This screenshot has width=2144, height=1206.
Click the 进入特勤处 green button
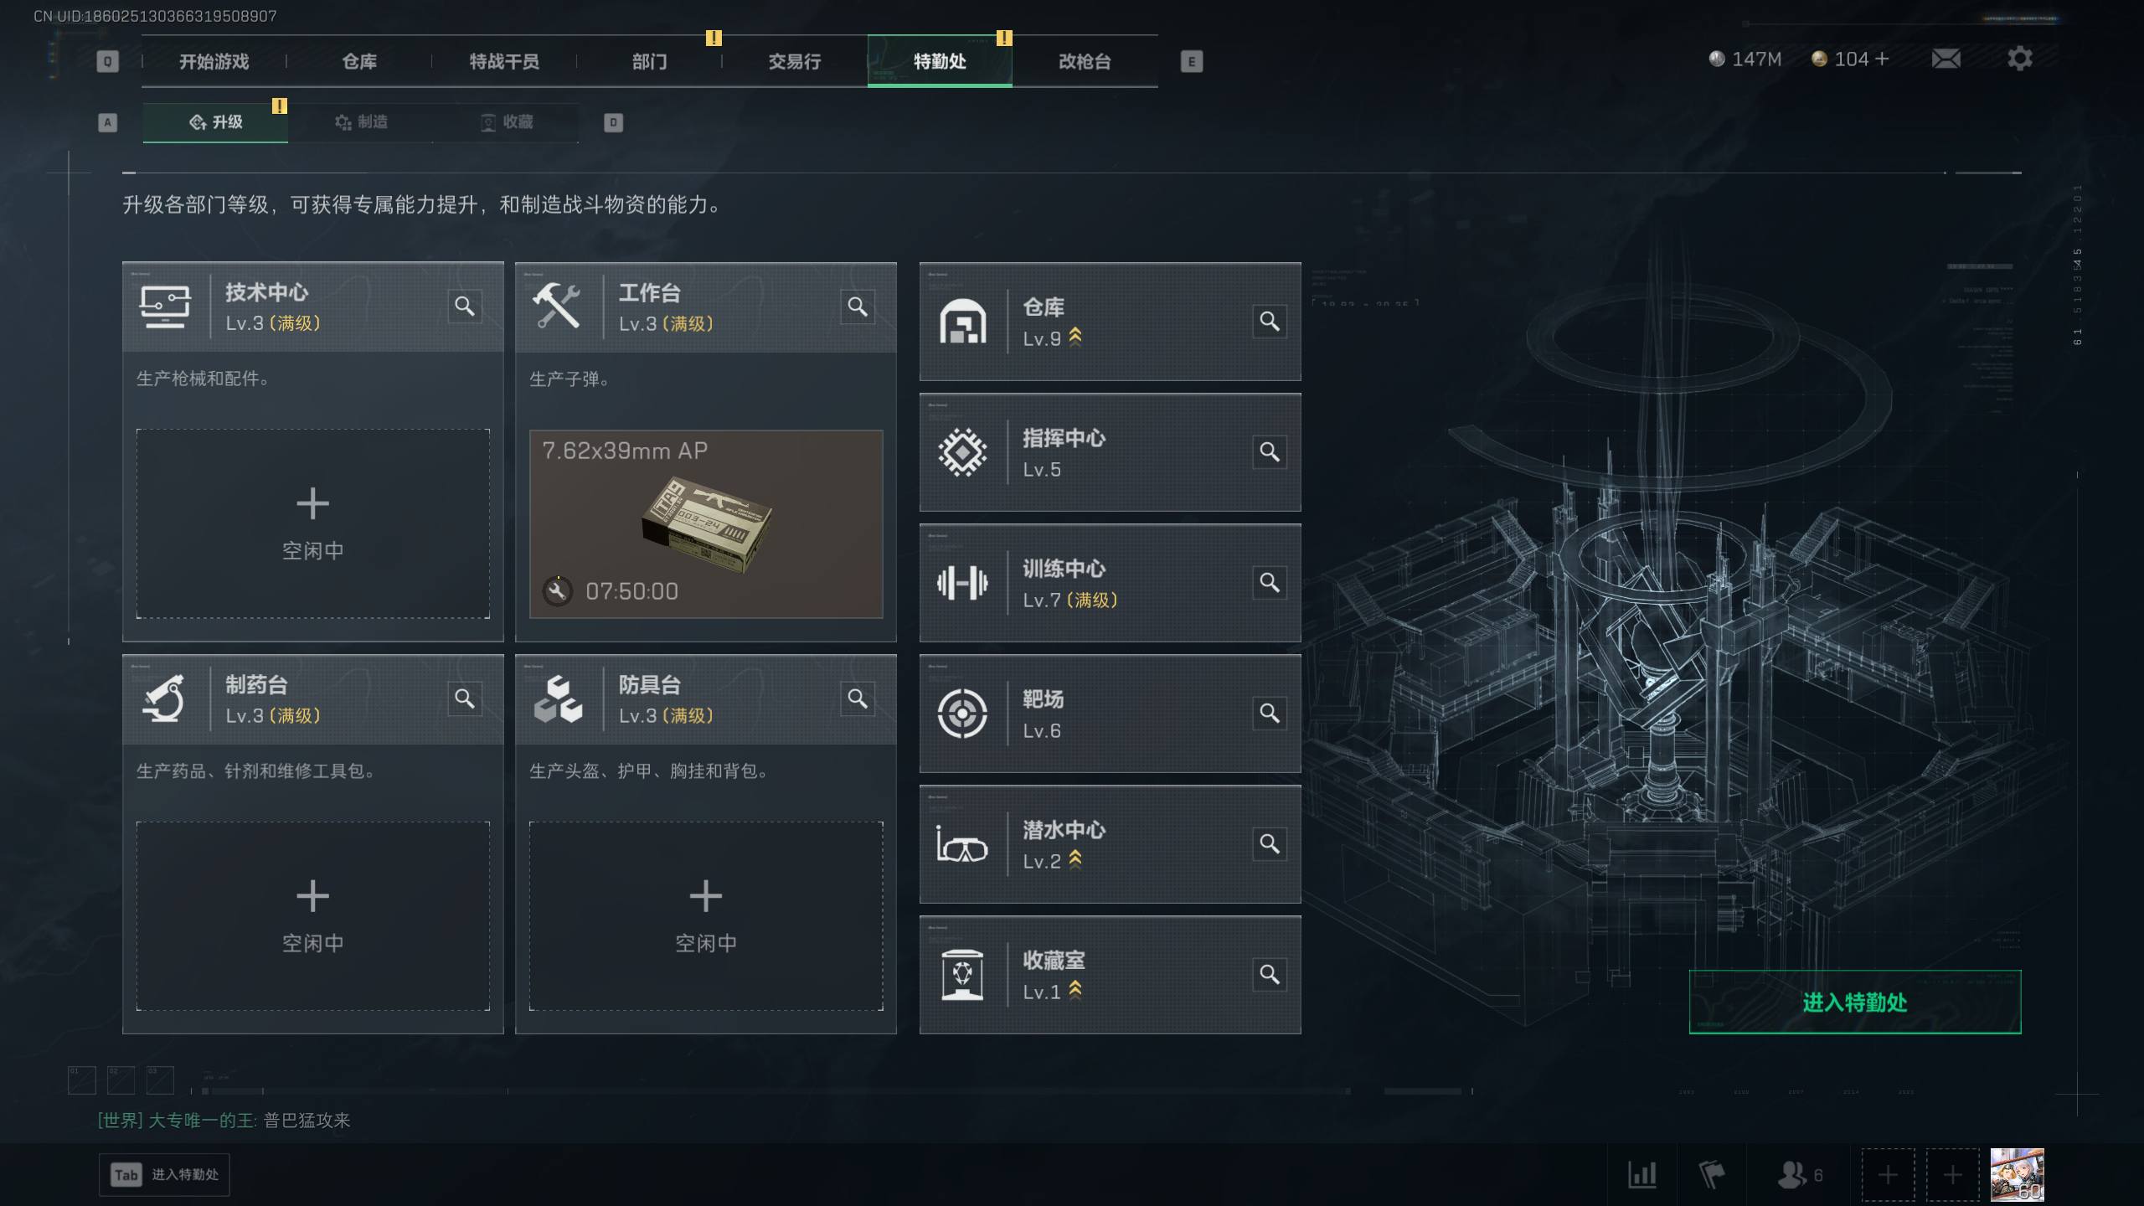[x=1855, y=1002]
